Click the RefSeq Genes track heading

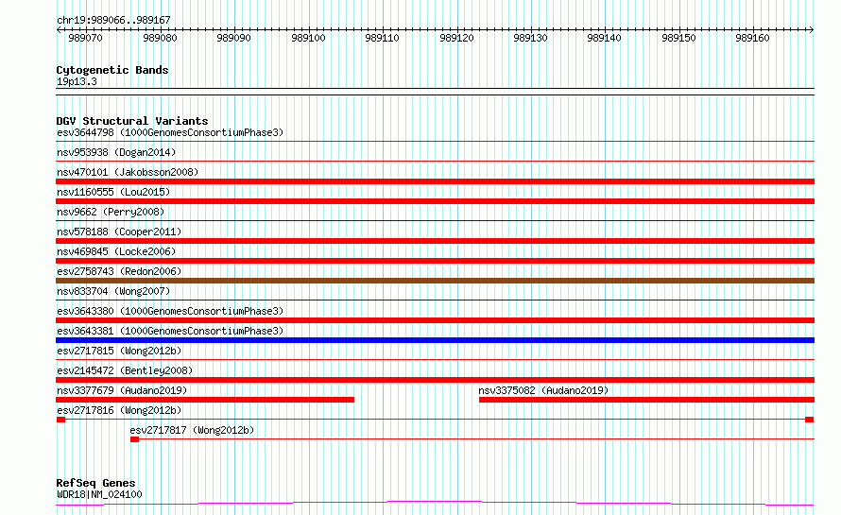(x=95, y=484)
